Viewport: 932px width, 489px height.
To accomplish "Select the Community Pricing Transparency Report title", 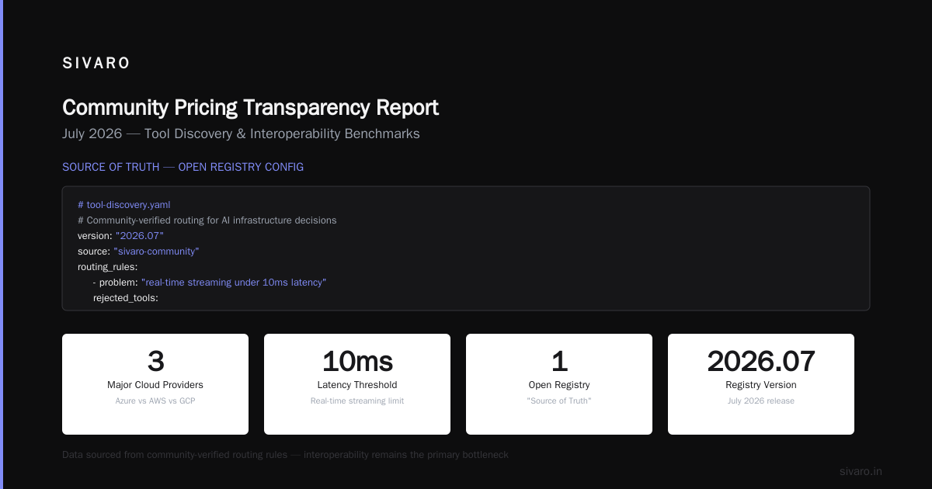I will coord(250,107).
